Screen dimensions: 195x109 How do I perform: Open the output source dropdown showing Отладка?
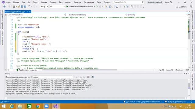52,77
